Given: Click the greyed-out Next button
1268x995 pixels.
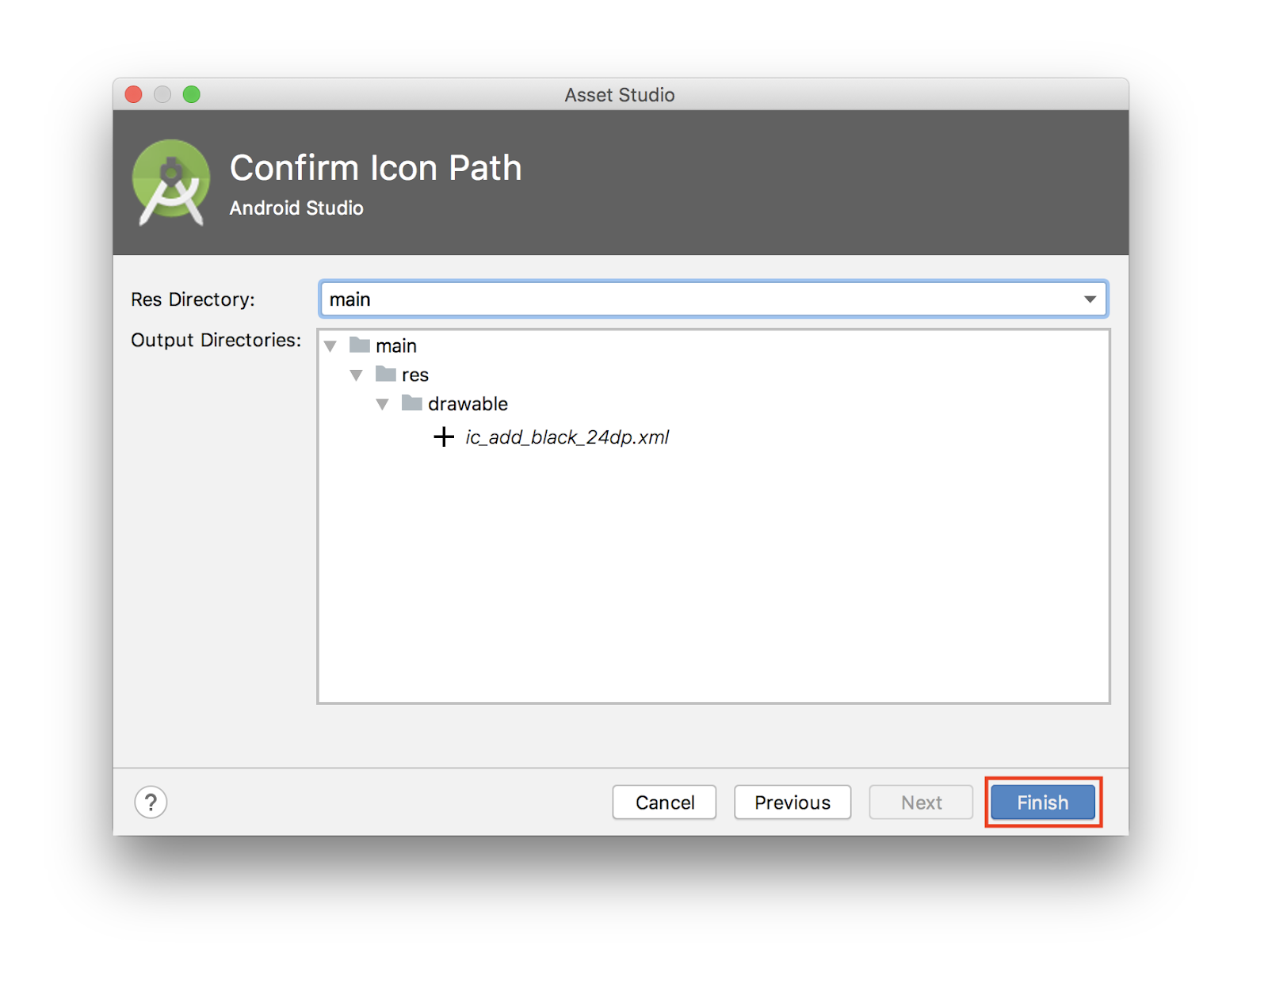Looking at the screenshot, I should click(921, 802).
